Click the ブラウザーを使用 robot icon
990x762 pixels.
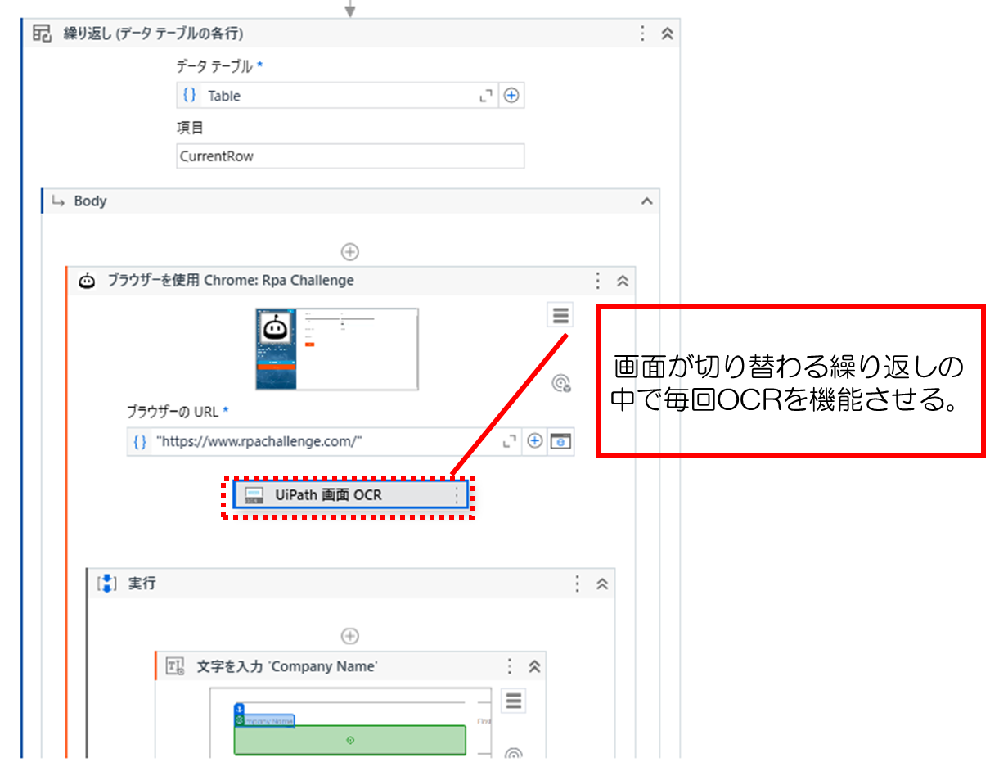coord(88,281)
